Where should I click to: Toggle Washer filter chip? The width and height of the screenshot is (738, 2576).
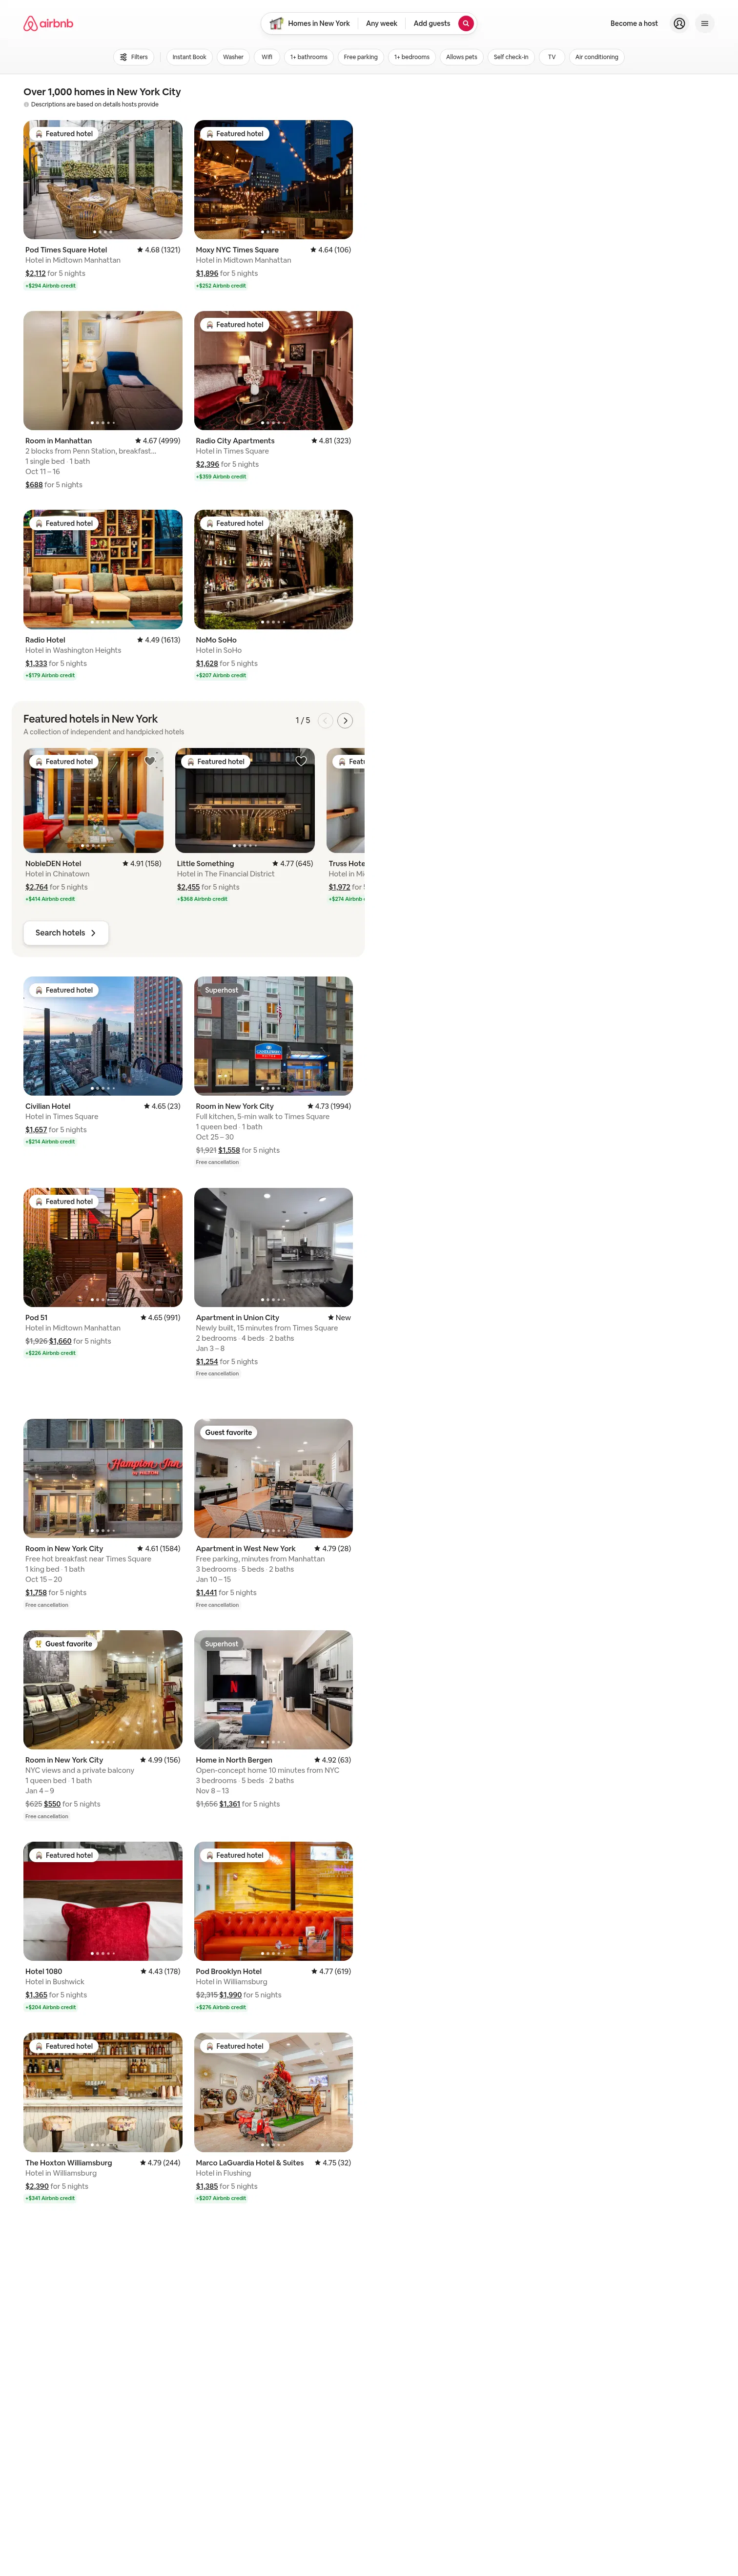coord(233,57)
